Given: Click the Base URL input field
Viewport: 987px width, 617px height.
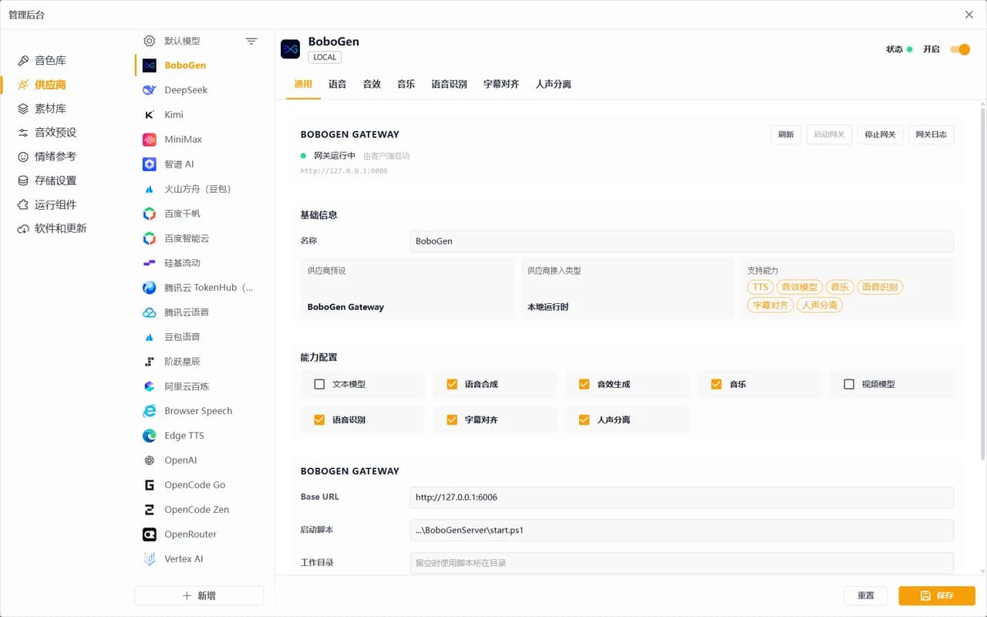Looking at the screenshot, I should pyautogui.click(x=682, y=497).
